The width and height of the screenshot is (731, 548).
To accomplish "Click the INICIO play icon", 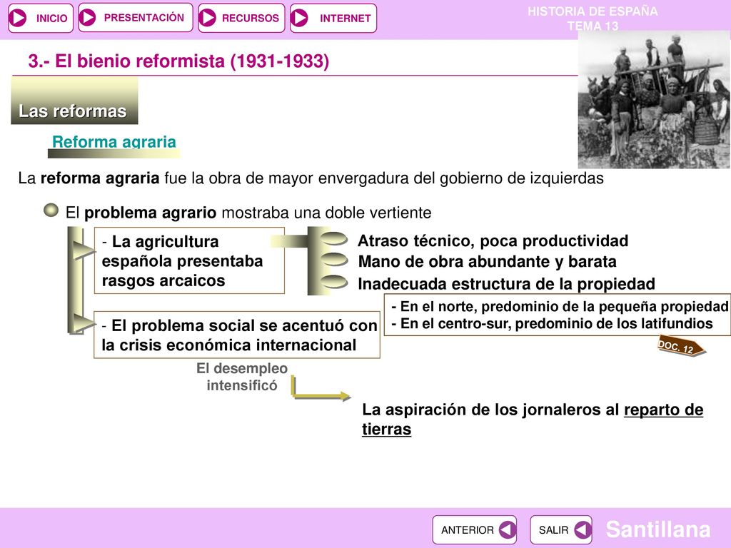I will [x=18, y=18].
